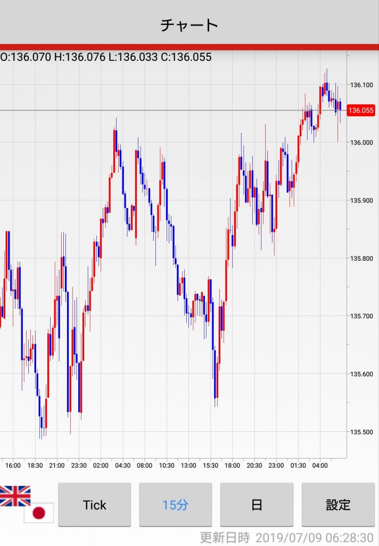Select the 23:30 time axis marker
Viewport: 379px width, 546px height.
click(x=79, y=465)
